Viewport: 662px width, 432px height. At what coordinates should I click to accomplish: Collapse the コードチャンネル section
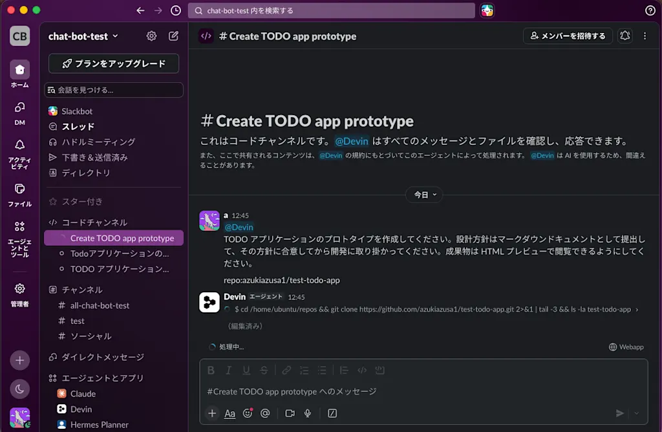[94, 222]
